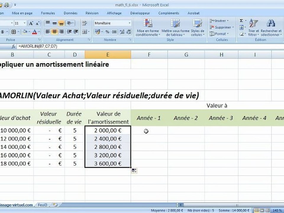Screen dimensions: 284x213
Task: Open the Développeur tab
Action: [140, 13]
